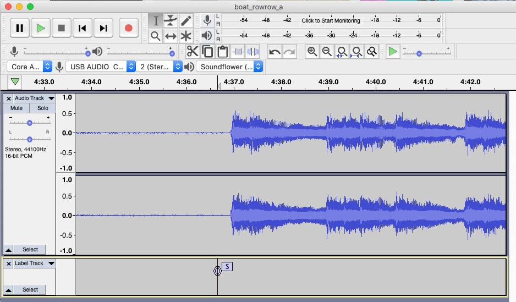Mute the Audio Track

(x=17, y=108)
